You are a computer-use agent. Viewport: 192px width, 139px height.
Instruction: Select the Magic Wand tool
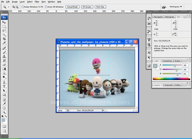pos(4,35)
